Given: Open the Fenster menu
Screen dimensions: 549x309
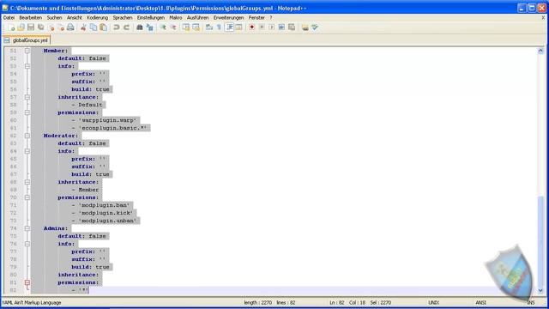Looking at the screenshot, I should [x=256, y=17].
